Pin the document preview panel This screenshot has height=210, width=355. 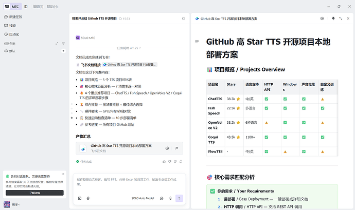point(333,18)
